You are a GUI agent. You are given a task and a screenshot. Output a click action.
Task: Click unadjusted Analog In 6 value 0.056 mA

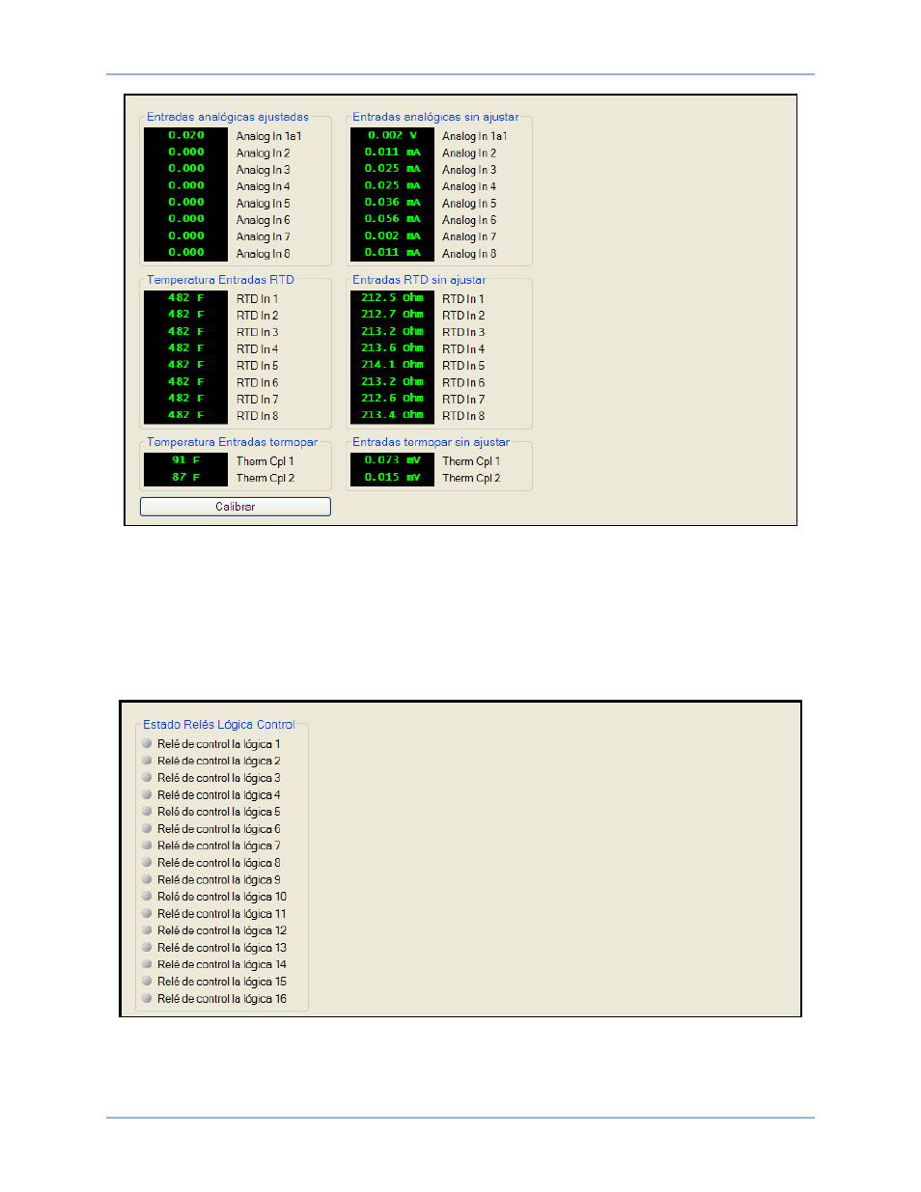click(x=392, y=219)
